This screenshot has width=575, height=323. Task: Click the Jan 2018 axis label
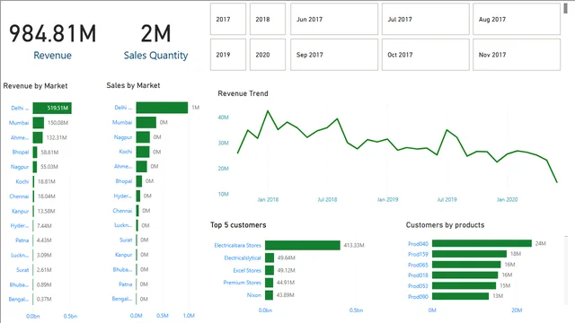pyautogui.click(x=268, y=199)
